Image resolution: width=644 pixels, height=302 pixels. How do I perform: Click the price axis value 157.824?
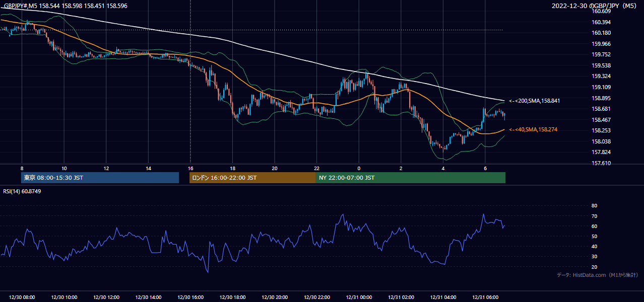[601, 152]
